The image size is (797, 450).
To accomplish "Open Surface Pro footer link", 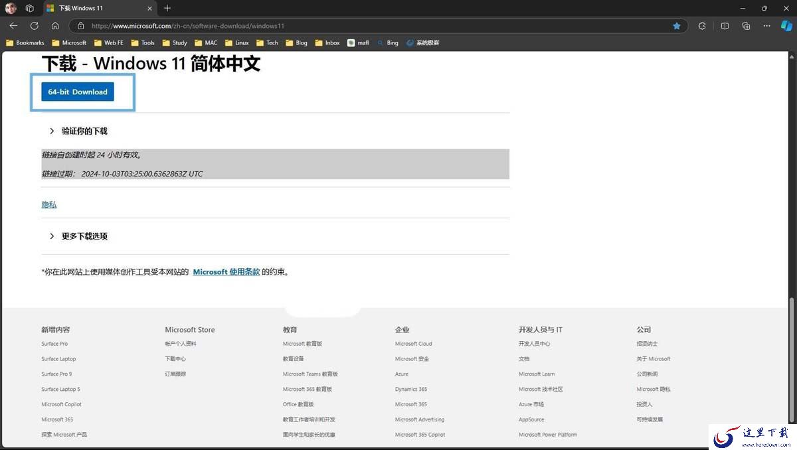I will [x=54, y=344].
